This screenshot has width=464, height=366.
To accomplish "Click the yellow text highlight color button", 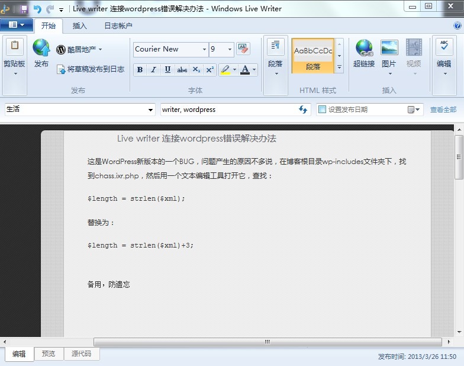I will pyautogui.click(x=225, y=70).
